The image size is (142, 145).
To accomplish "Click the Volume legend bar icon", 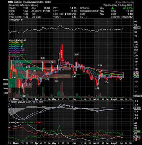I will 9,55.
